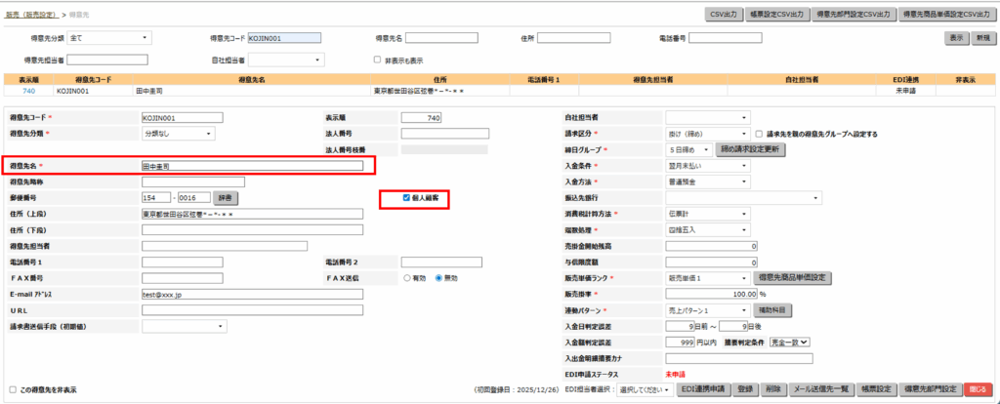Expand the 請求区分 dropdown
The width and height of the screenshot is (1000, 404).
pos(707,134)
